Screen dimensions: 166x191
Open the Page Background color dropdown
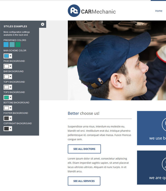click(x=8, y=66)
